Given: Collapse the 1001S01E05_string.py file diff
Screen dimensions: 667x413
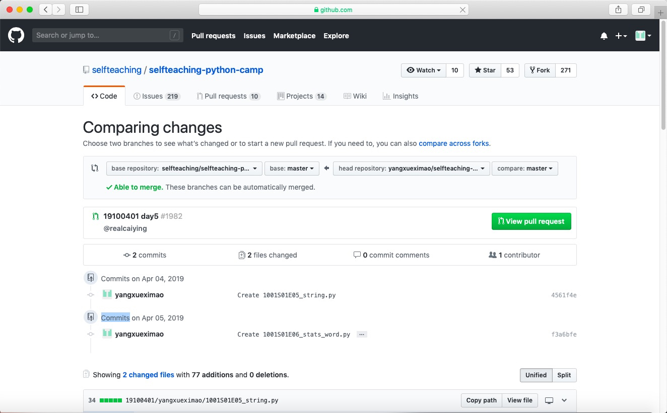Looking at the screenshot, I should [564, 400].
